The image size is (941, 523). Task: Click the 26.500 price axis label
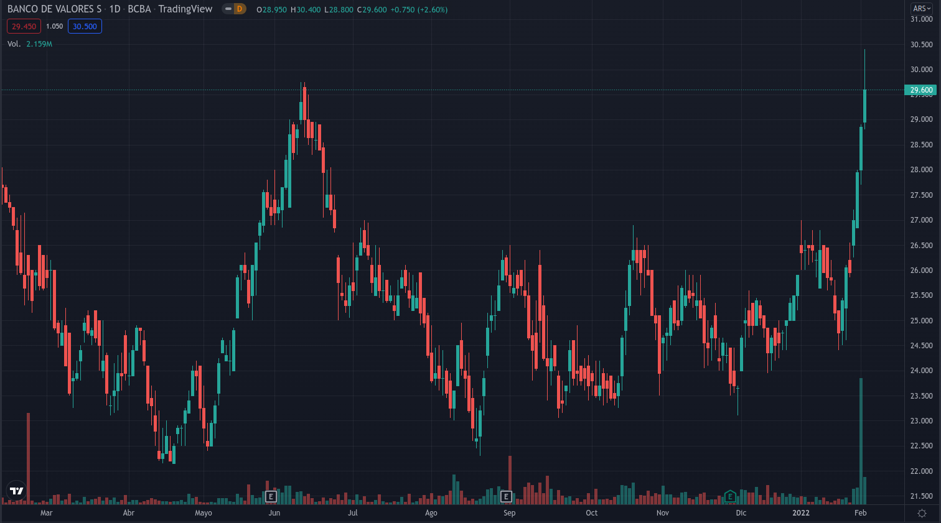922,246
